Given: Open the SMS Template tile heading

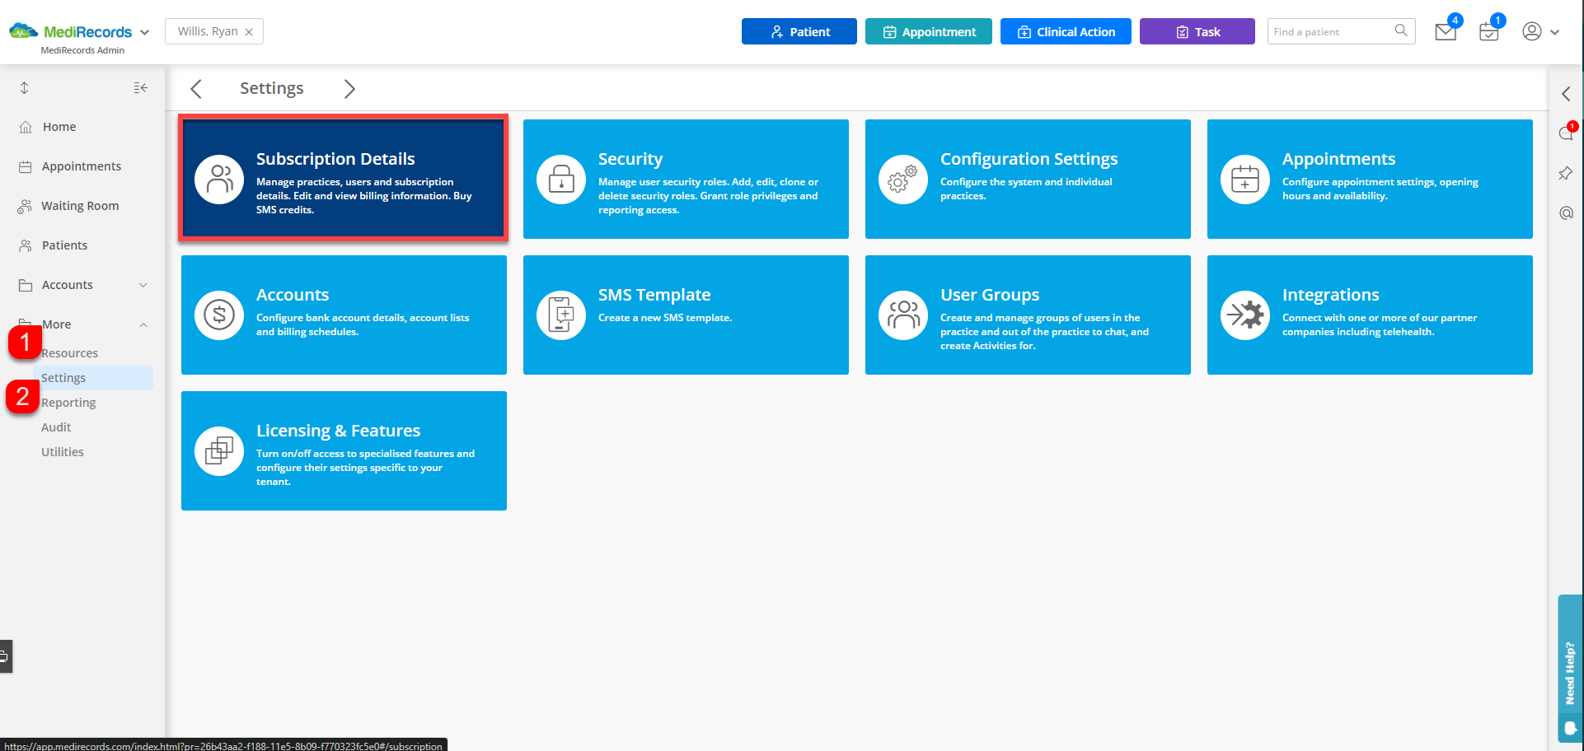Looking at the screenshot, I should click(x=654, y=295).
